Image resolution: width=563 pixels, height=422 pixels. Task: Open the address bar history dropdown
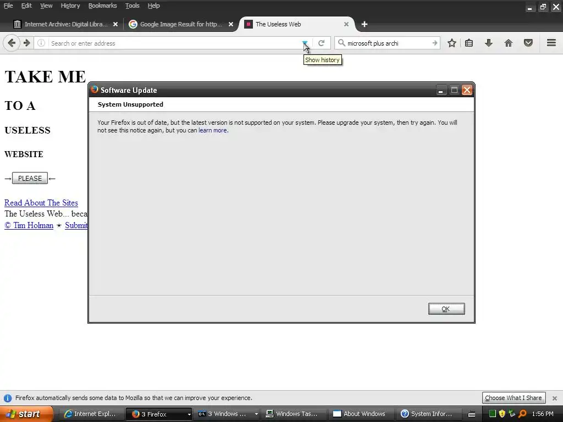[x=305, y=43]
